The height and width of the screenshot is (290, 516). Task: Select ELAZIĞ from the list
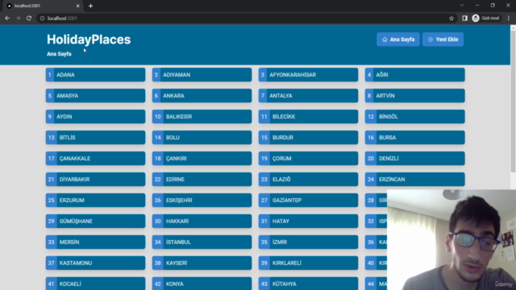point(308,180)
